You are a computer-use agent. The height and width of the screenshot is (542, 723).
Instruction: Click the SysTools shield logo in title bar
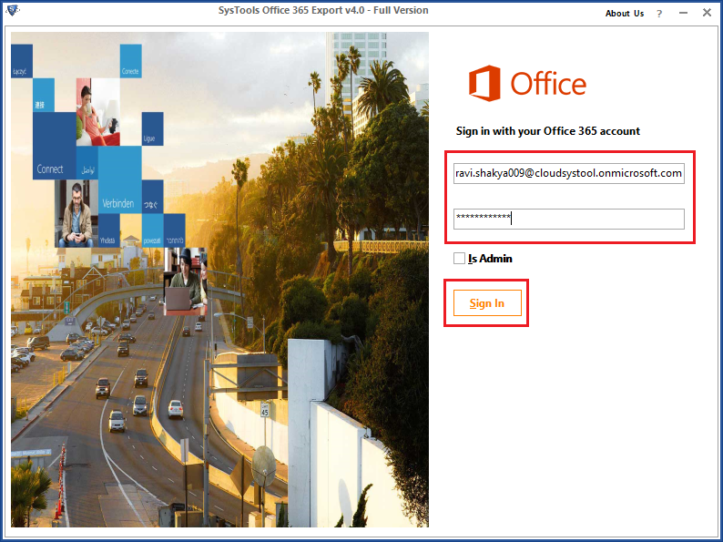(12, 10)
